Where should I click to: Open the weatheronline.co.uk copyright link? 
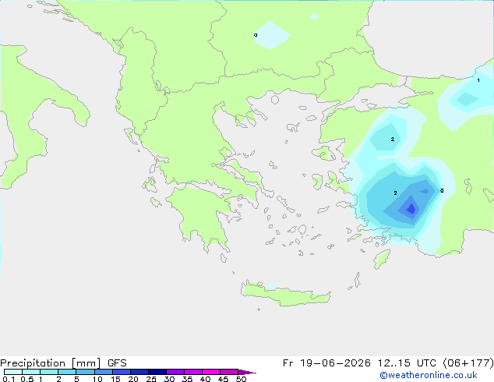[428, 375]
